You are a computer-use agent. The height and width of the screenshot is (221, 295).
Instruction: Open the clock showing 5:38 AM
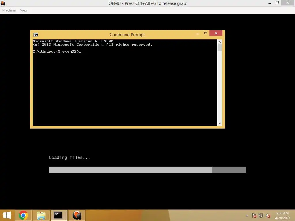pos(282,216)
